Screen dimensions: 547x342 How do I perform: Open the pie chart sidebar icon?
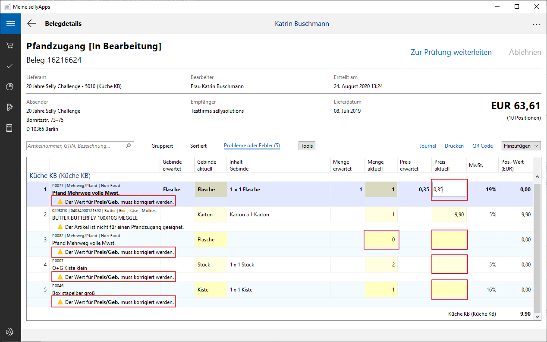click(10, 87)
